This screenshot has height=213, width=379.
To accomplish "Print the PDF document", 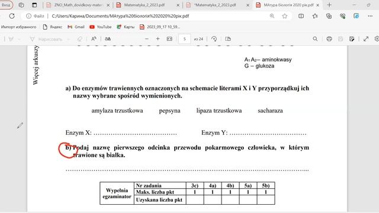I will 329,39.
